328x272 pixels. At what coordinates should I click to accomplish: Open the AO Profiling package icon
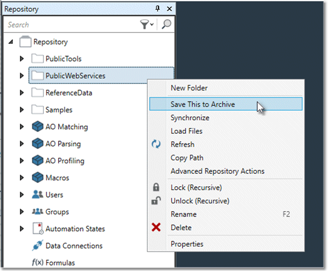click(x=37, y=160)
